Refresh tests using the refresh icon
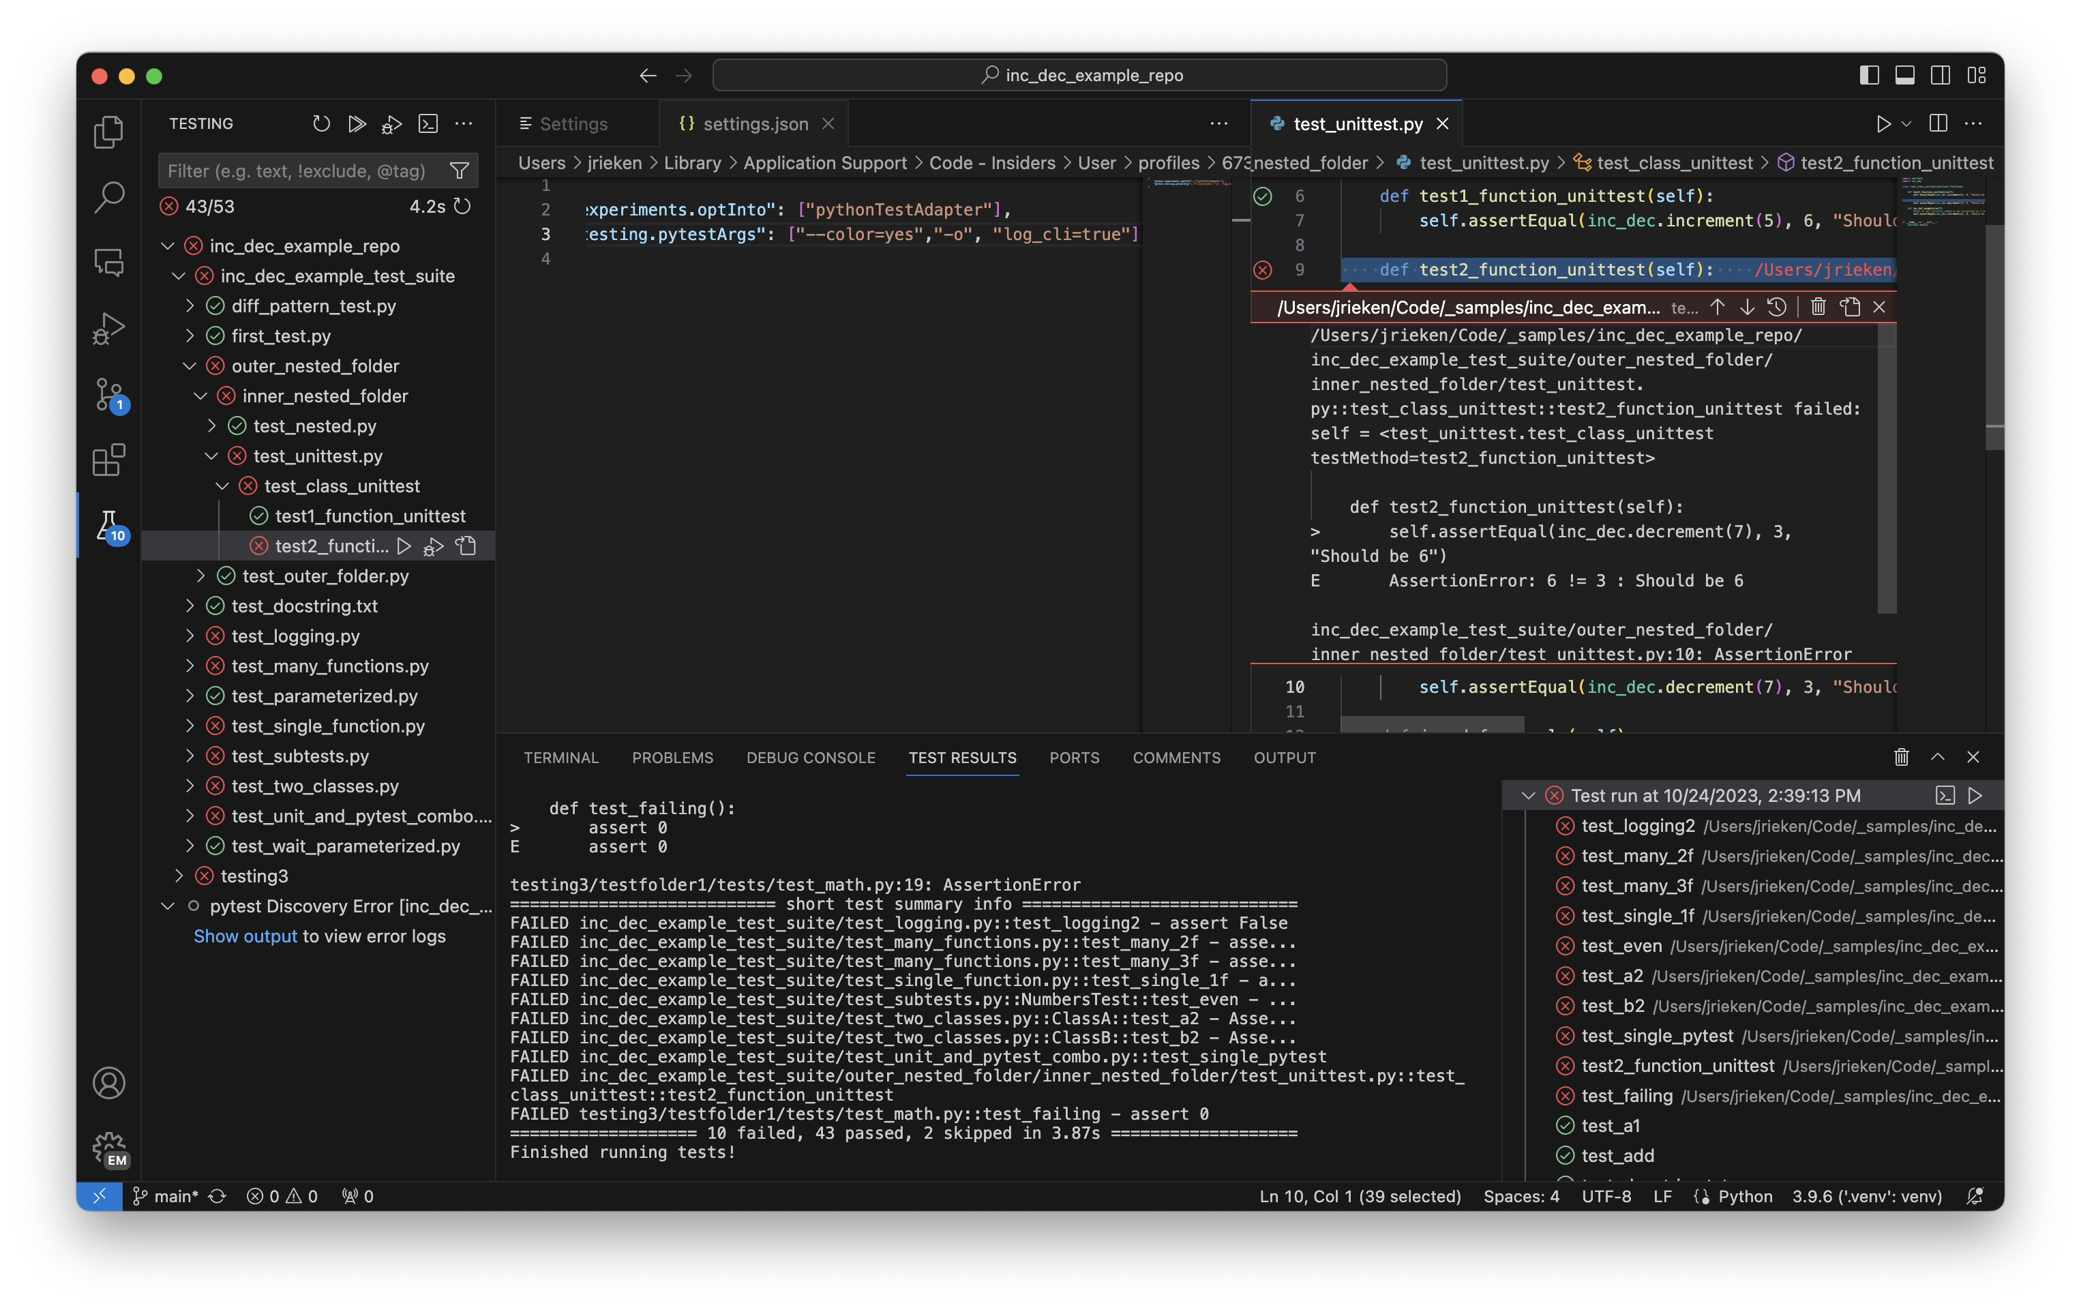The height and width of the screenshot is (1312, 2081). 321,123
